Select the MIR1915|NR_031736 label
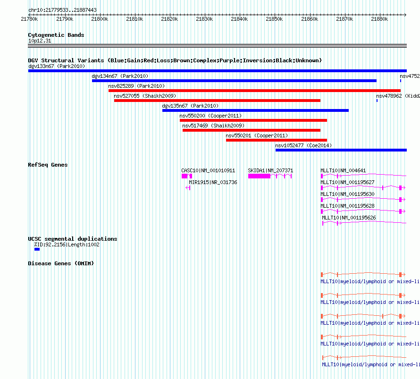420x379 pixels. (x=213, y=182)
